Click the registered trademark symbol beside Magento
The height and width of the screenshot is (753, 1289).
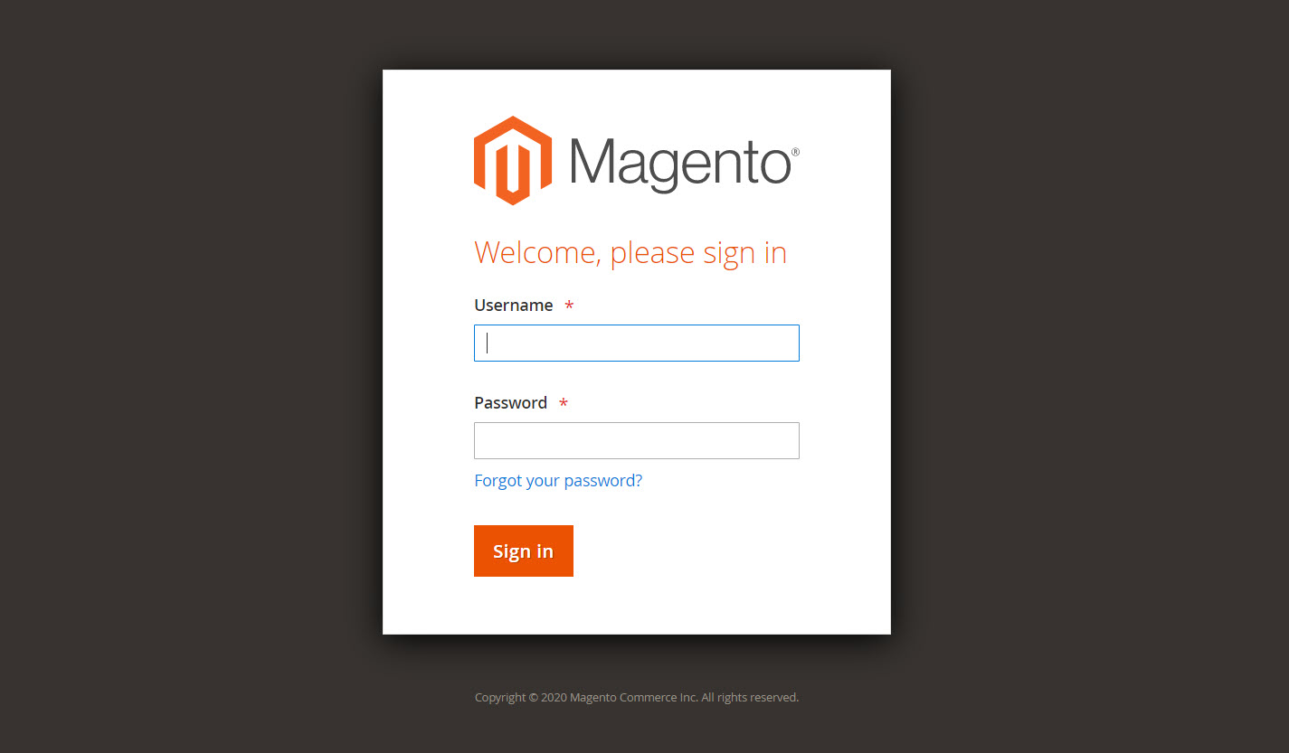coord(795,153)
